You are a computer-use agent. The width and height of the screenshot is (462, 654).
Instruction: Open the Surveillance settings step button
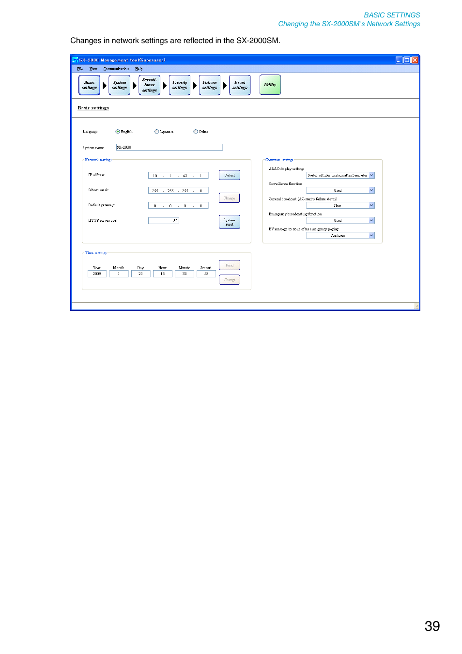(149, 85)
